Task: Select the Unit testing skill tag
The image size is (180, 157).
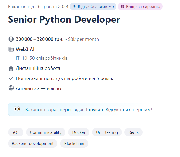Action: click(107, 132)
